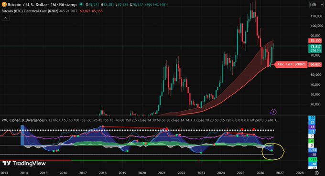Screen dimensions: 325x176
Task: Select the Electrical Cost [R2D2] indicator legend
Action: 30,11
